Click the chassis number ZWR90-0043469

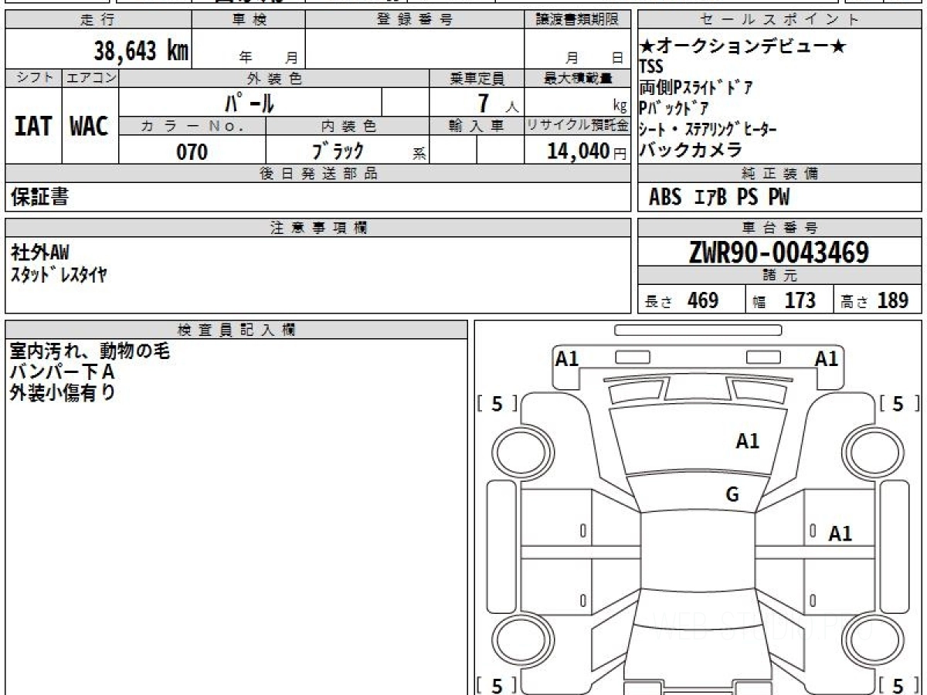779,252
